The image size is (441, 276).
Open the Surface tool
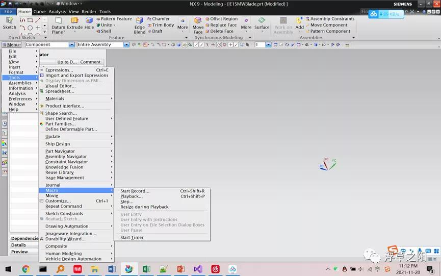click(262, 23)
